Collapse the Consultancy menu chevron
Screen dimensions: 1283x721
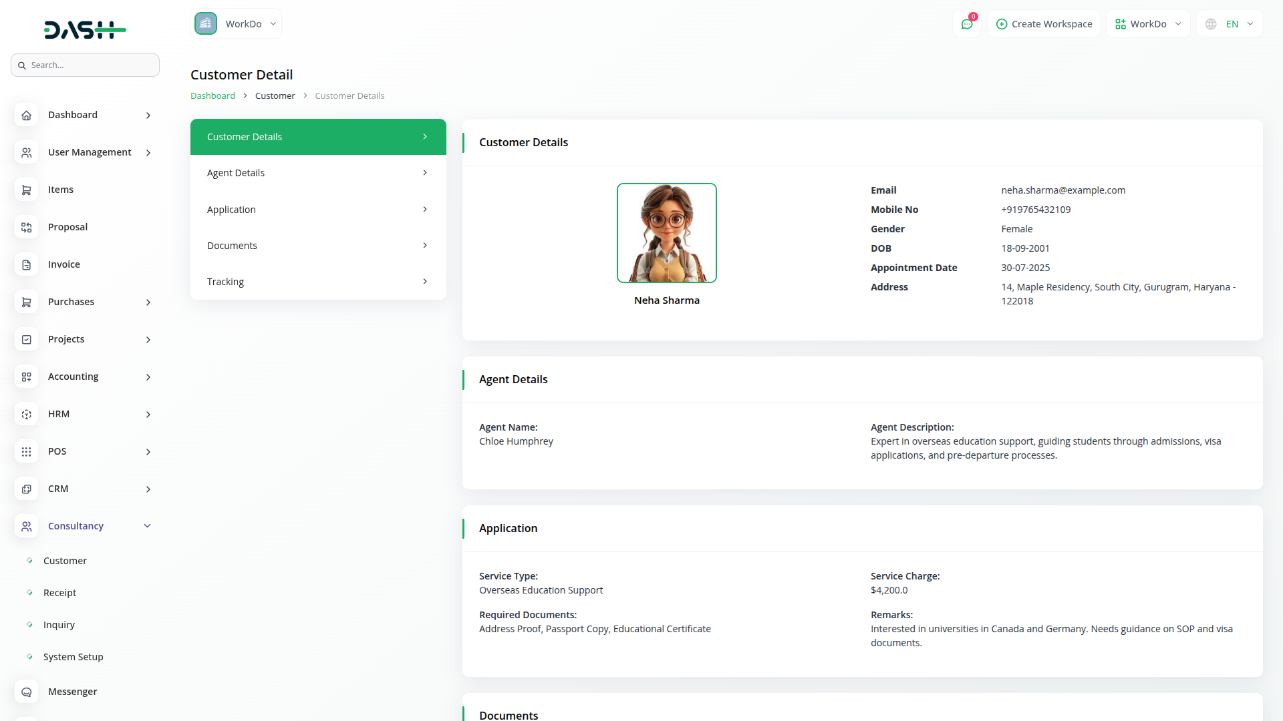pos(148,526)
